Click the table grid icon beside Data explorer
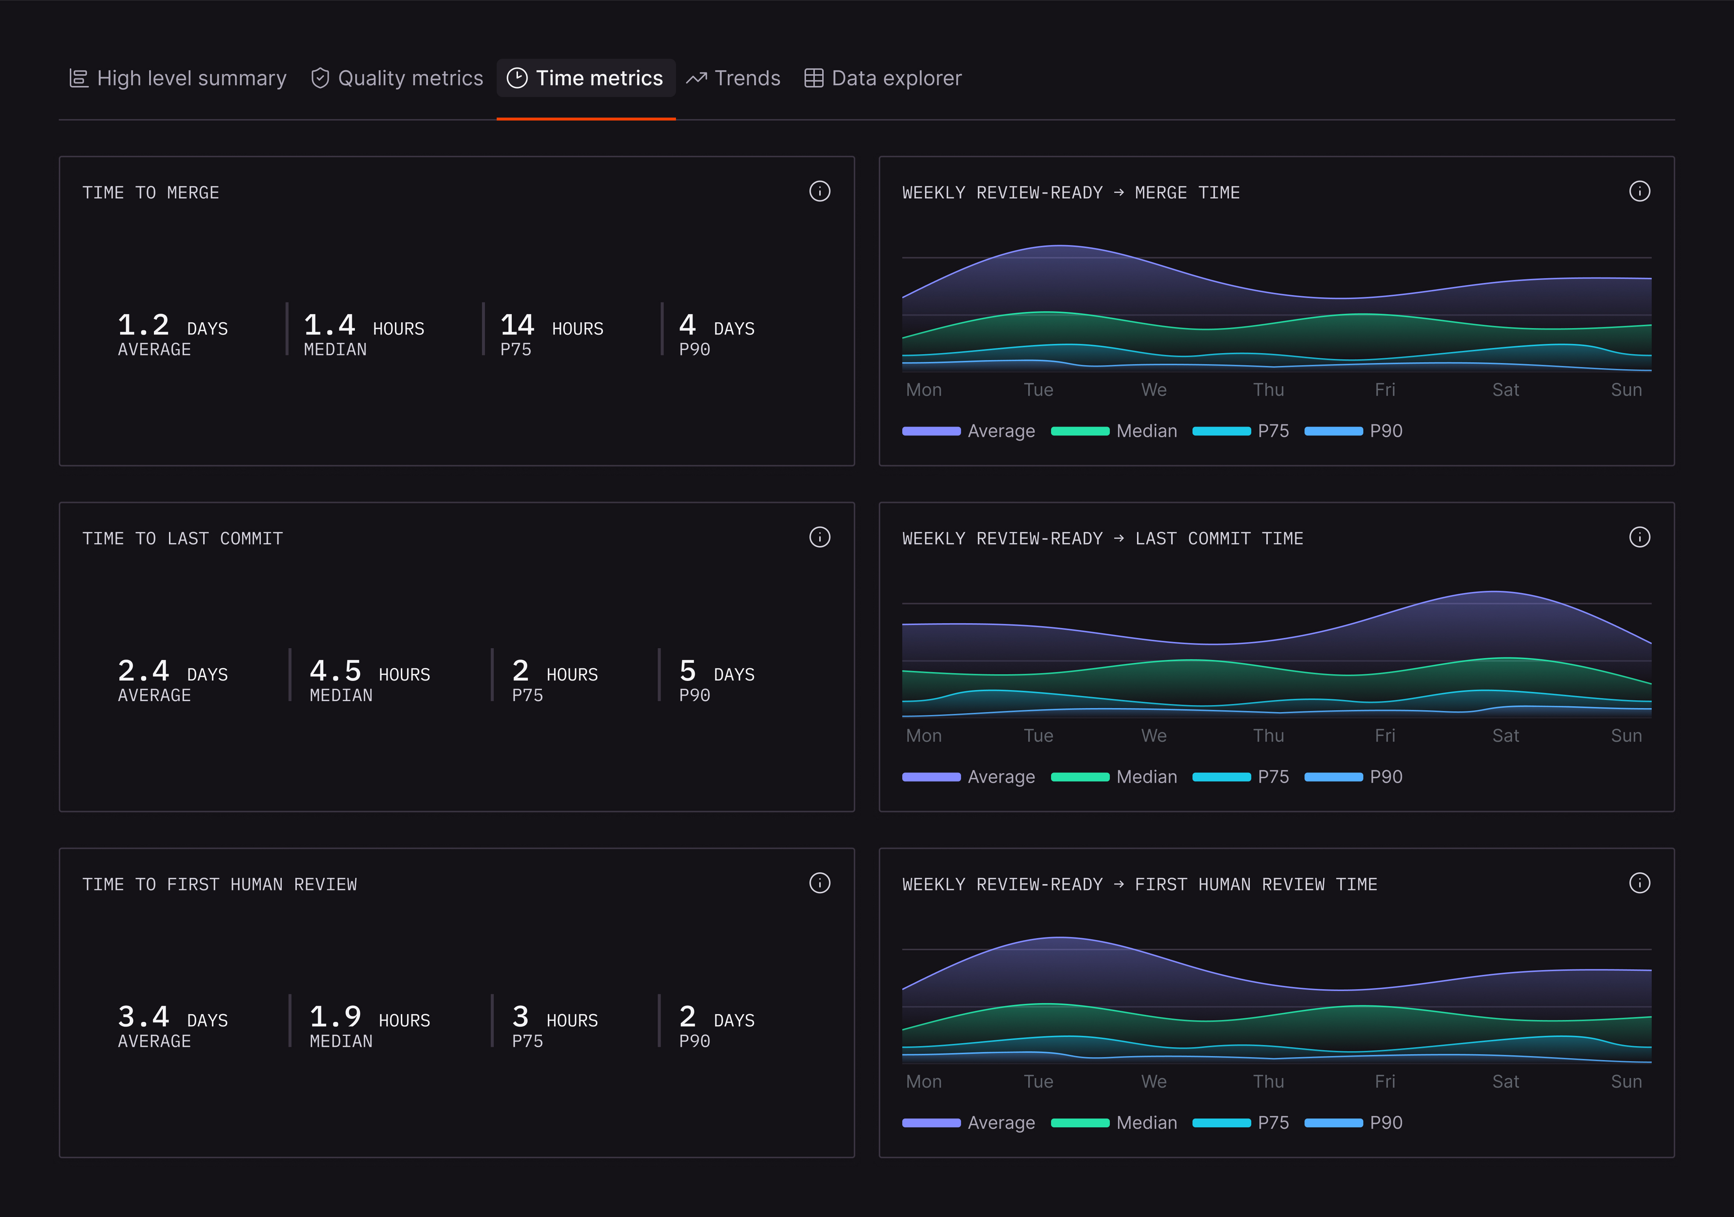The height and width of the screenshot is (1217, 1734). (813, 79)
